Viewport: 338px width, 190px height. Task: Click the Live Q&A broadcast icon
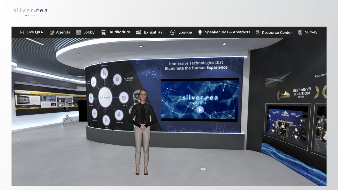tap(22, 32)
